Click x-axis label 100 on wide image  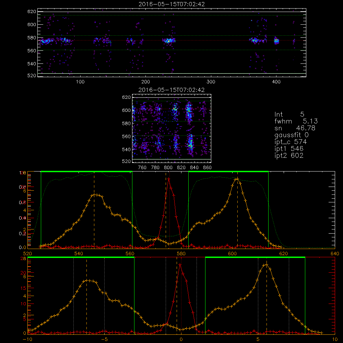pos(80,82)
